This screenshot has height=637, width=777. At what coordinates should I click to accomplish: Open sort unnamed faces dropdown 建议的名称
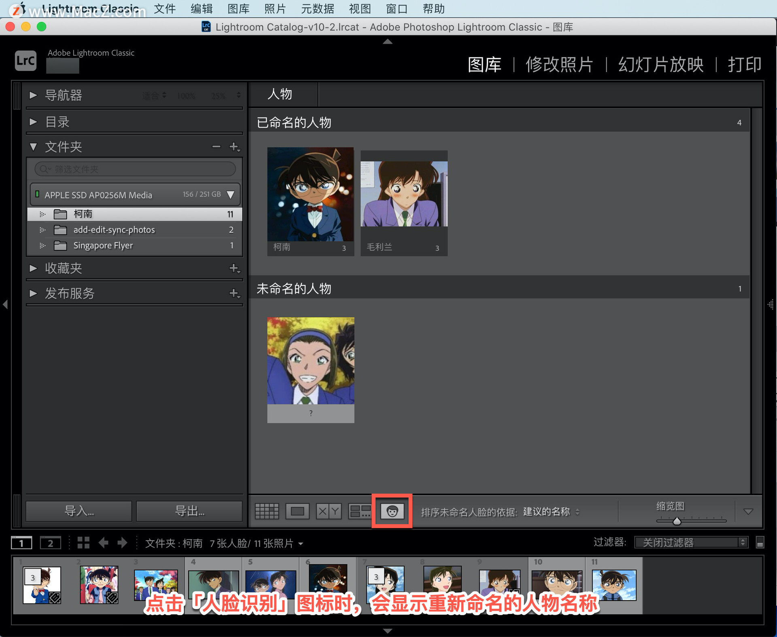pyautogui.click(x=551, y=512)
